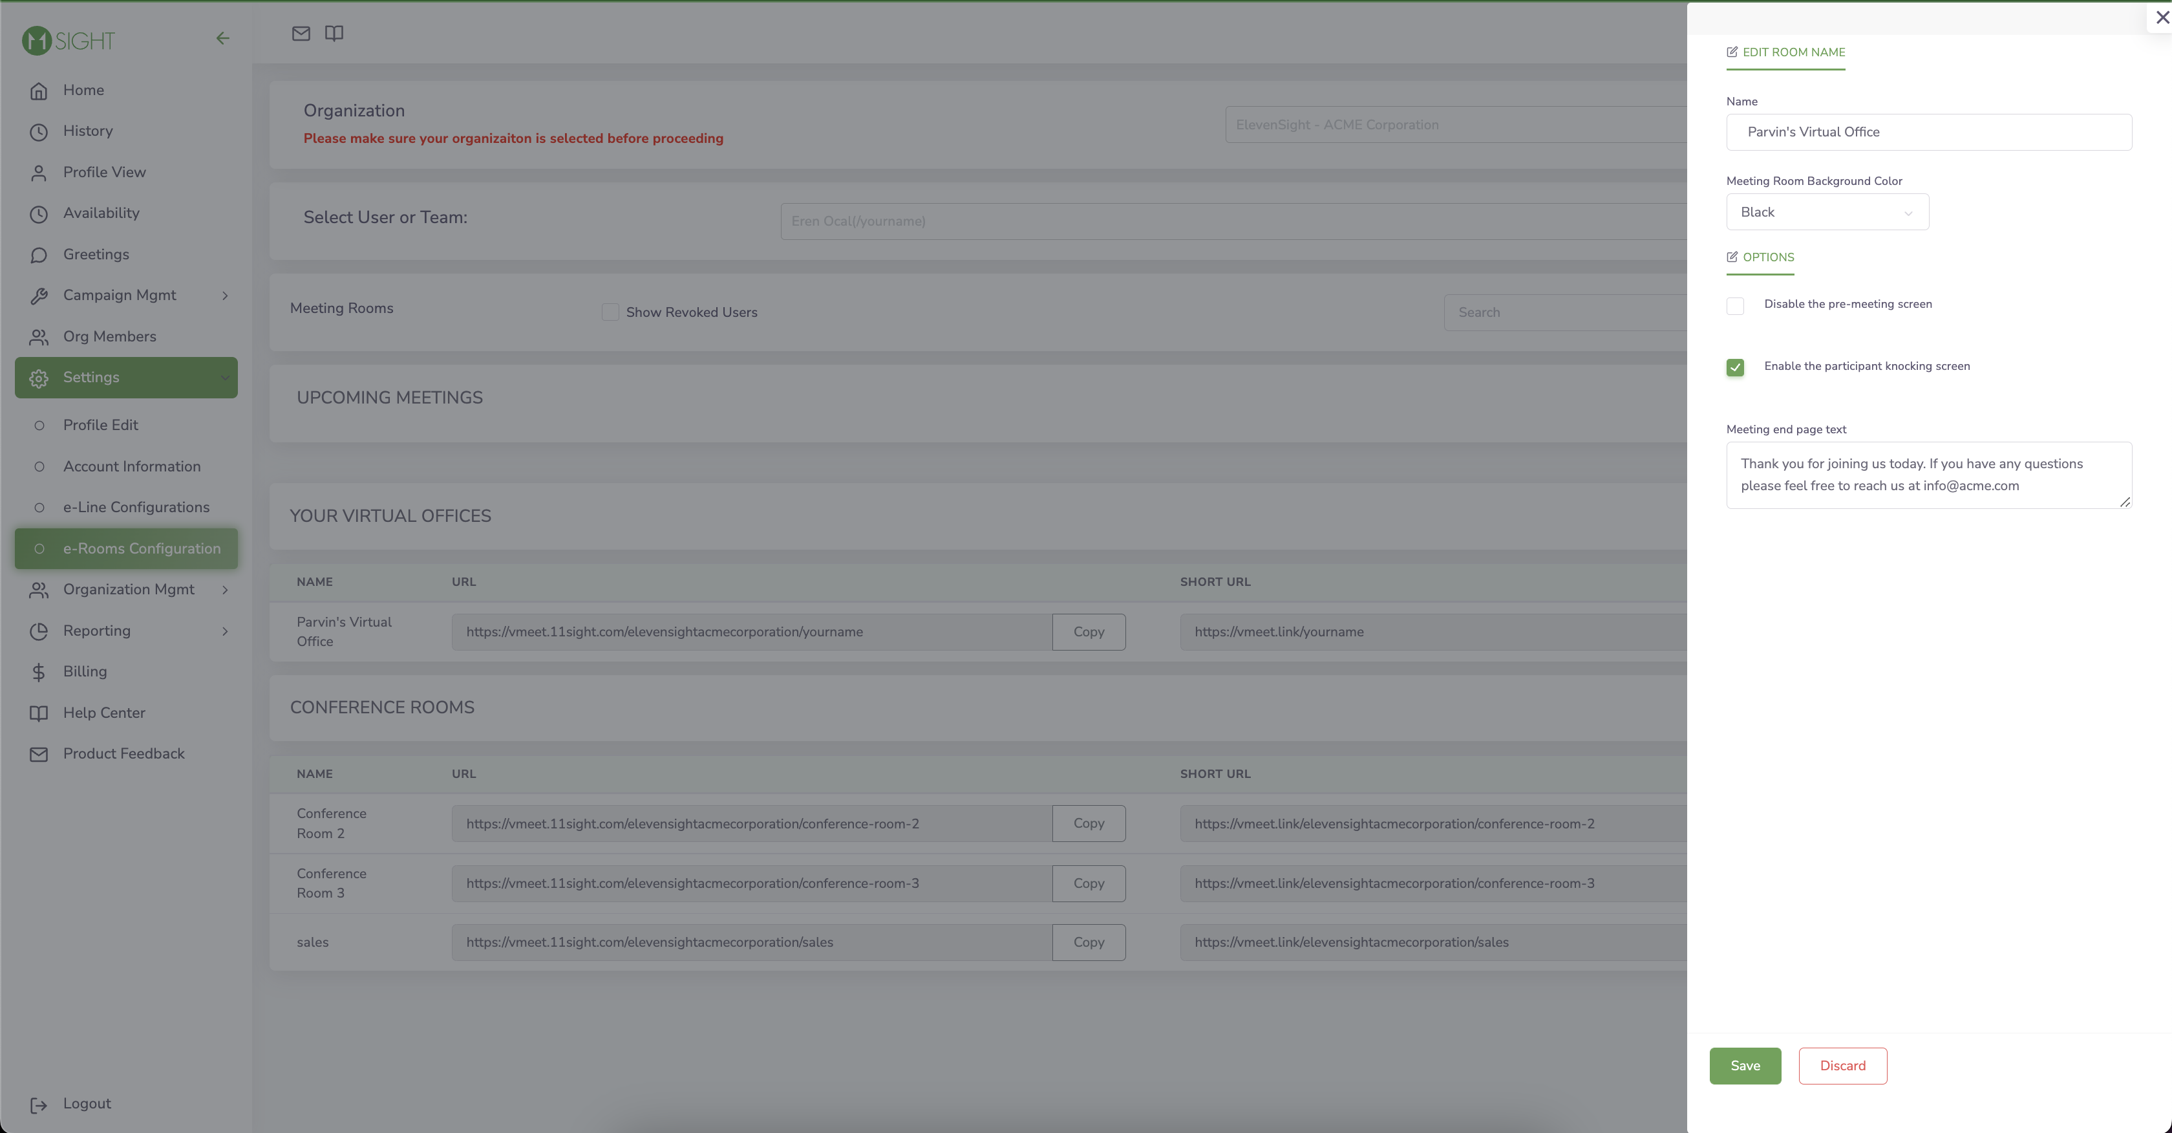
Task: Toggle Show Revoked Users checkbox
Action: pos(610,312)
